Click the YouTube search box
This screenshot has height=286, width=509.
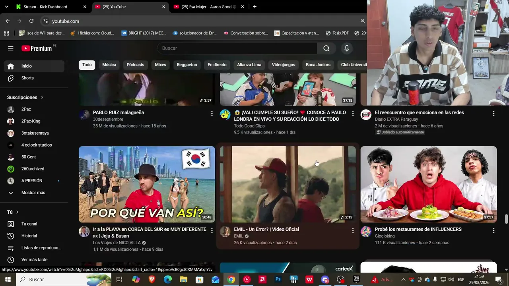pyautogui.click(x=237, y=48)
